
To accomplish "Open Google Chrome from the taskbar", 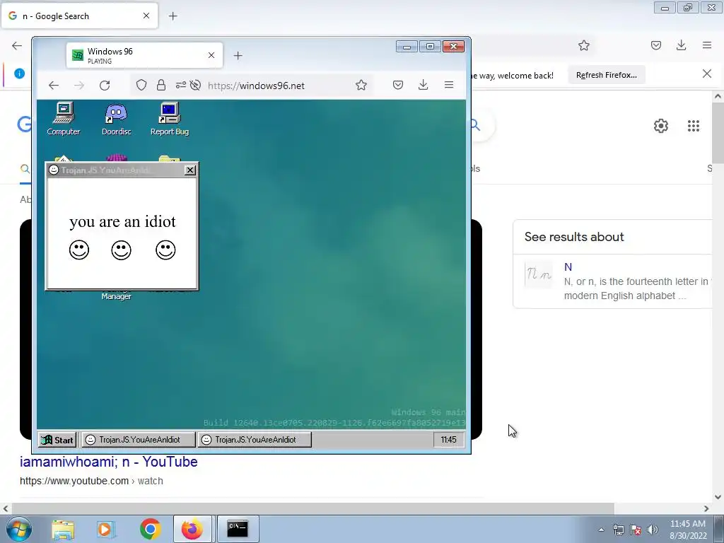I will [x=150, y=529].
